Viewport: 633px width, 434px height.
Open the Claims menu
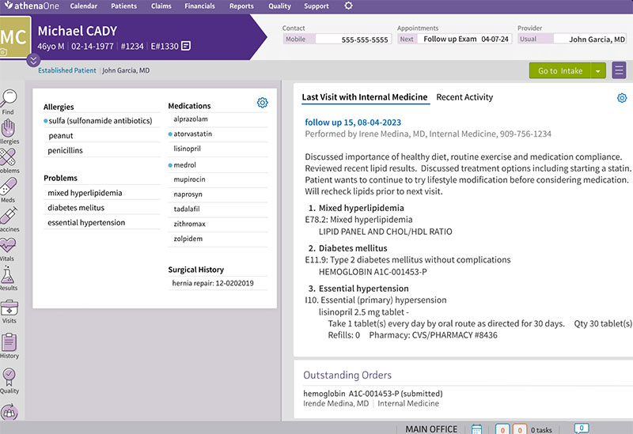[161, 6]
